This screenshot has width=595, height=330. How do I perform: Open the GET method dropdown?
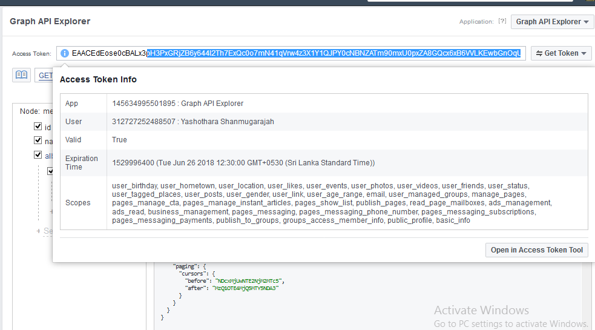(45, 75)
